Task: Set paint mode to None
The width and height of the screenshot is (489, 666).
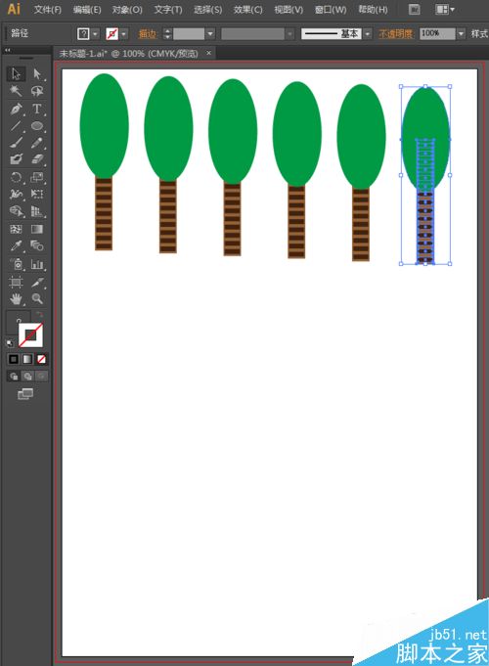Action: tap(41, 359)
